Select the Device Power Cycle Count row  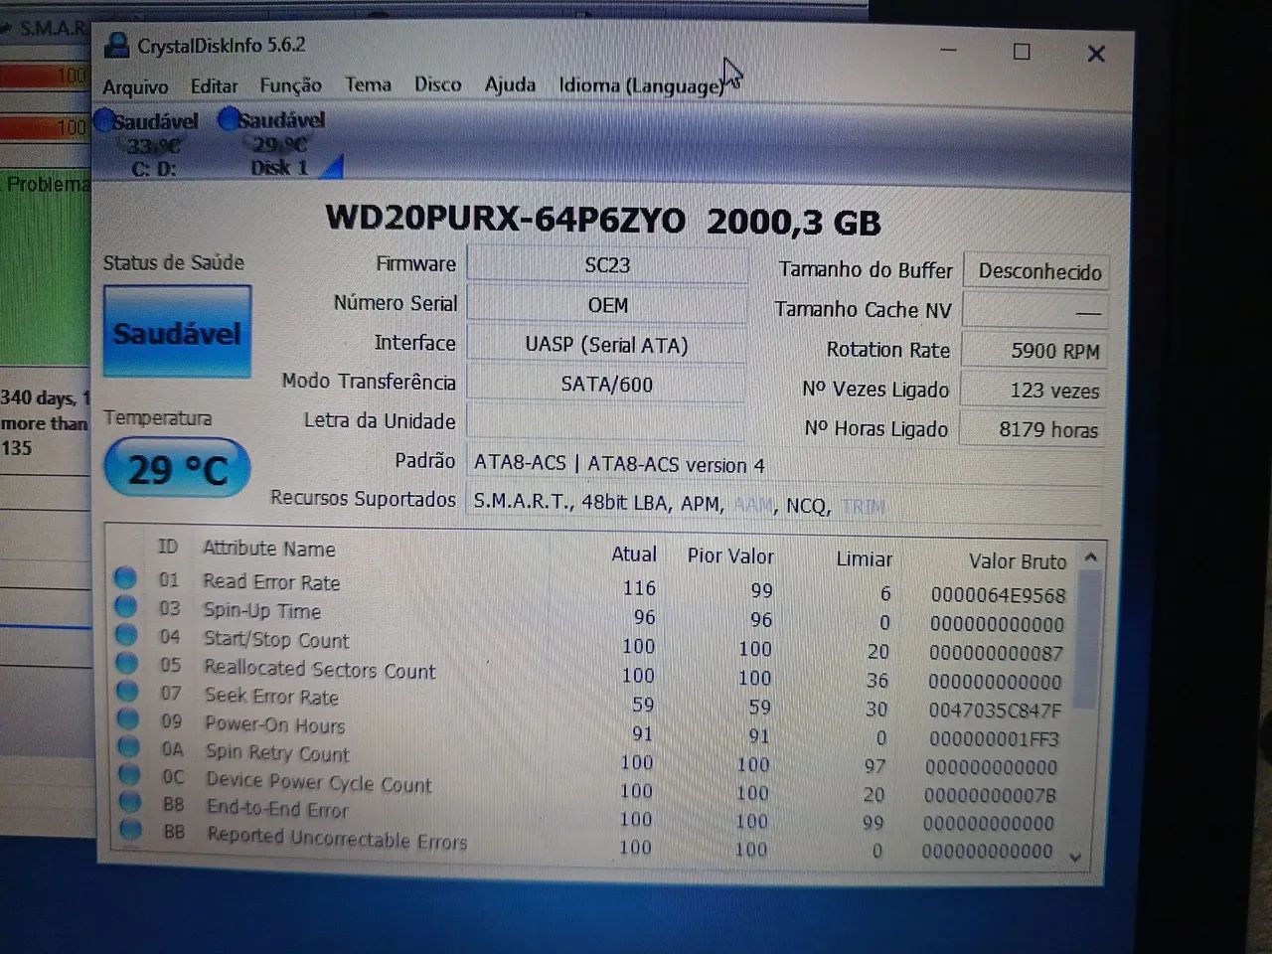pyautogui.click(x=591, y=786)
